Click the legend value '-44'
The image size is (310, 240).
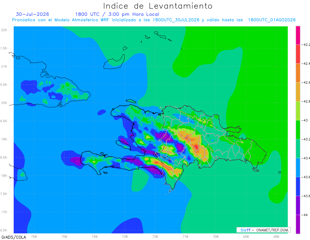305,215
